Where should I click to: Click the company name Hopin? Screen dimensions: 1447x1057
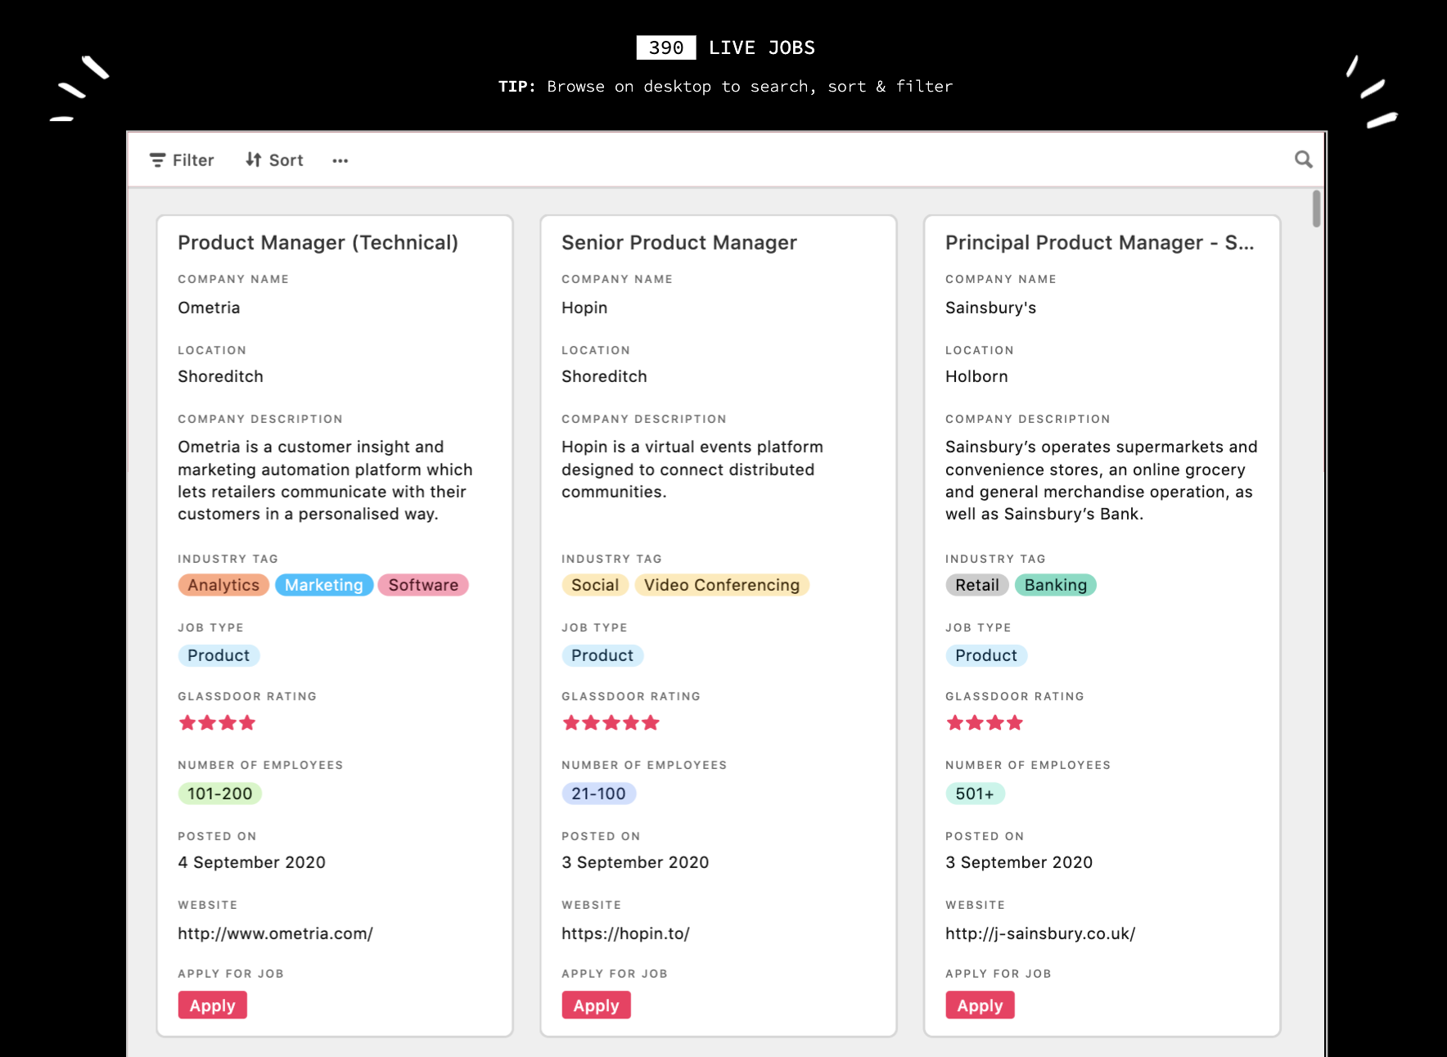pos(584,308)
